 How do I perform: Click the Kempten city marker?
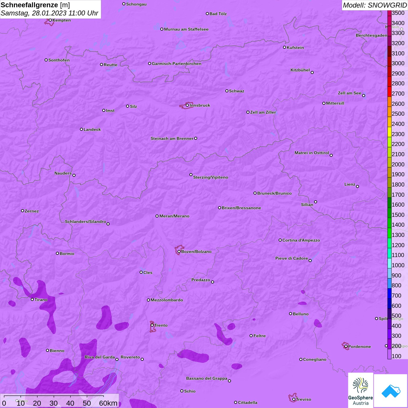tap(50, 20)
